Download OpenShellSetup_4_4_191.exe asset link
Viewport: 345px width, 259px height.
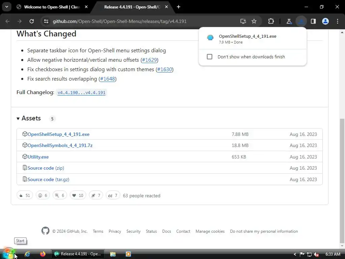click(x=58, y=134)
